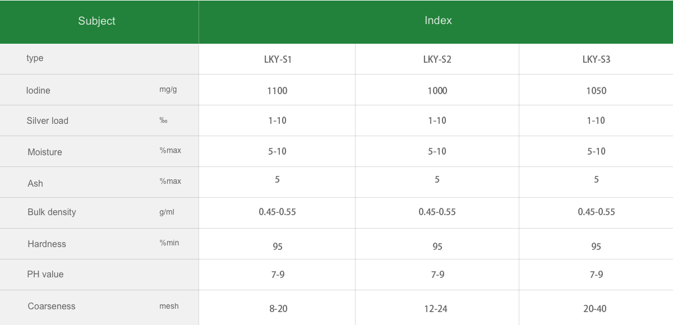Click the Silver load label
This screenshot has width=673, height=325.
click(47, 121)
